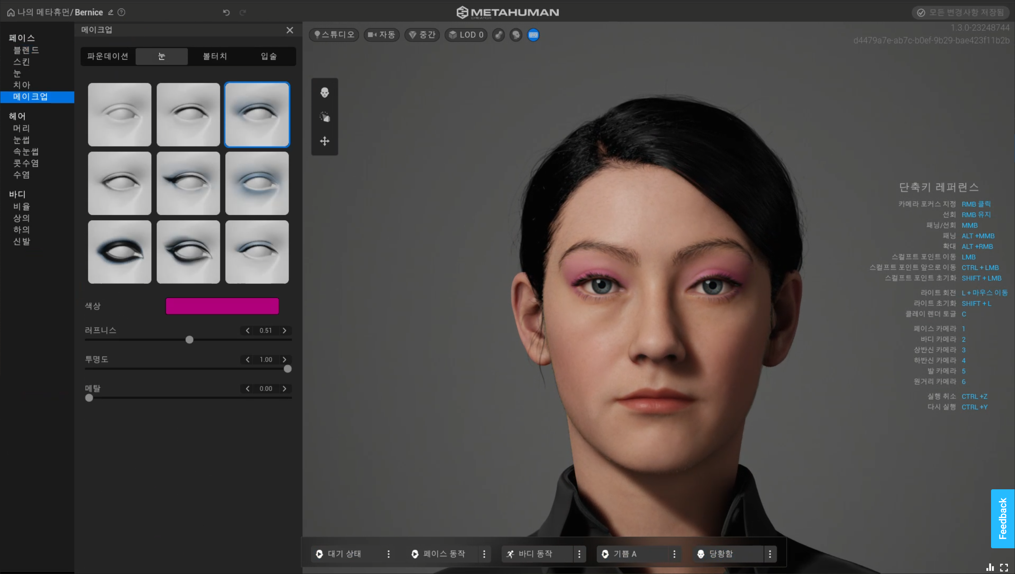Select the Move four-arrow tool
Screen dimensions: 1015x574
tap(325, 141)
